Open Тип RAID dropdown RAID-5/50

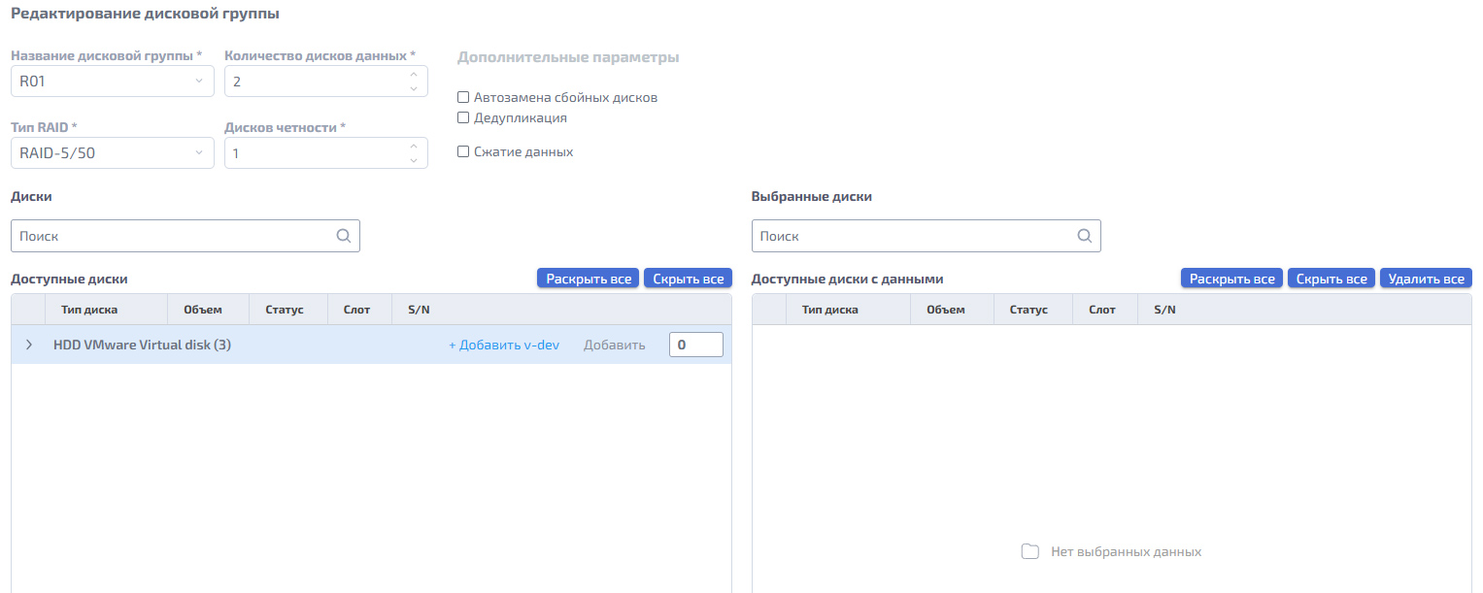[113, 153]
